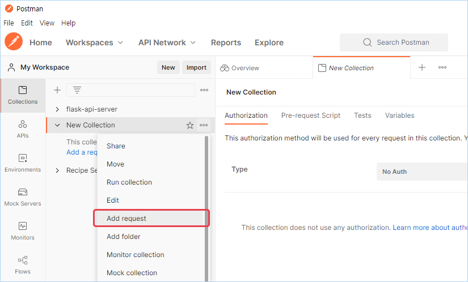Image resolution: width=468 pixels, height=282 pixels.
Task: Choose Run collection in the context menu
Action: [151, 182]
